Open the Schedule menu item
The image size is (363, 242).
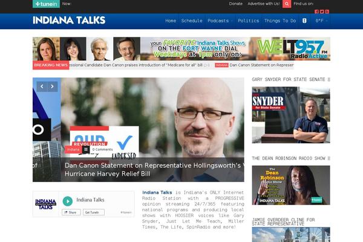pyautogui.click(x=192, y=21)
